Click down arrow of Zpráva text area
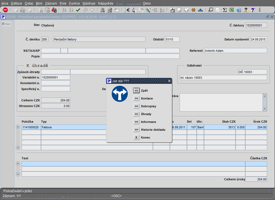275x200 pixels. (264, 109)
